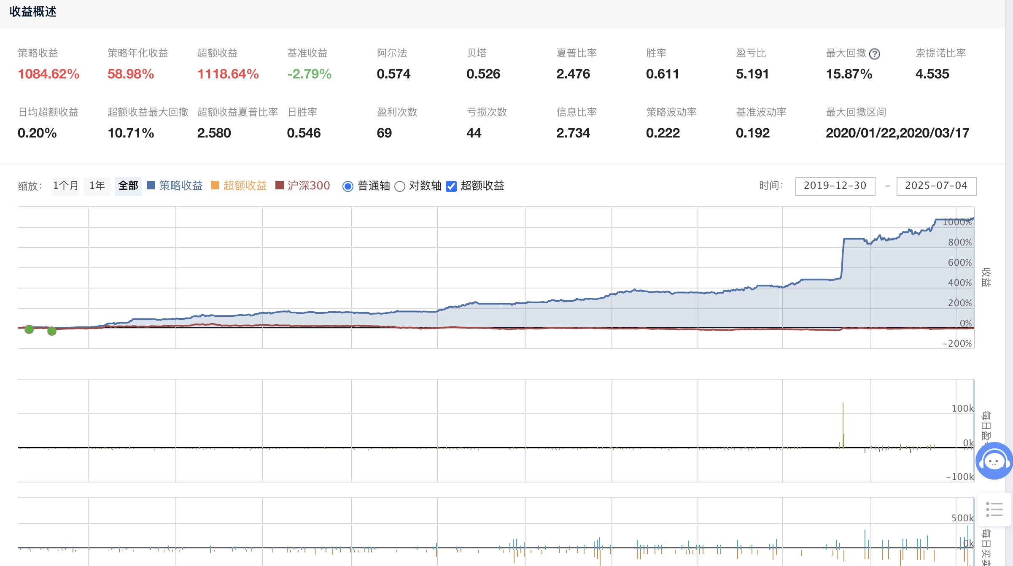Click the orange 超额收益 legend swatch

(215, 186)
